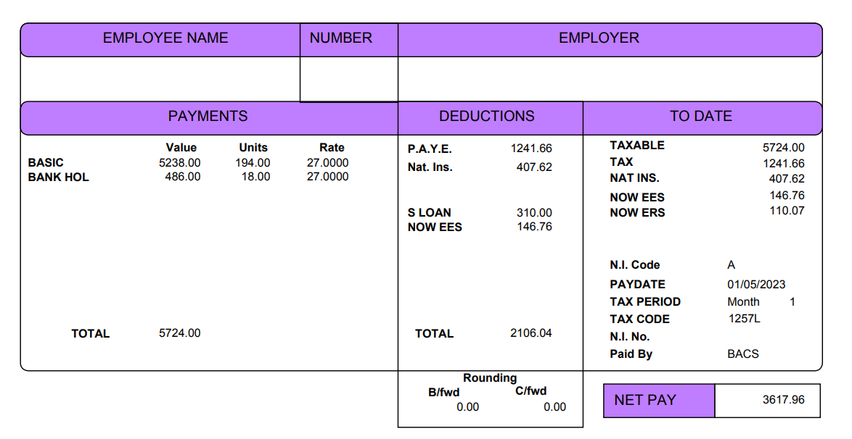This screenshot has width=852, height=439.
Task: Click the Paid By value BACS
Action: tap(743, 354)
